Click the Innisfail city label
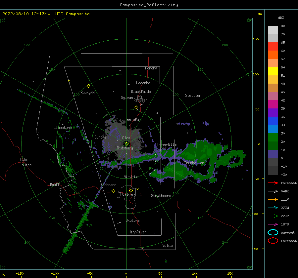 click(x=134, y=120)
